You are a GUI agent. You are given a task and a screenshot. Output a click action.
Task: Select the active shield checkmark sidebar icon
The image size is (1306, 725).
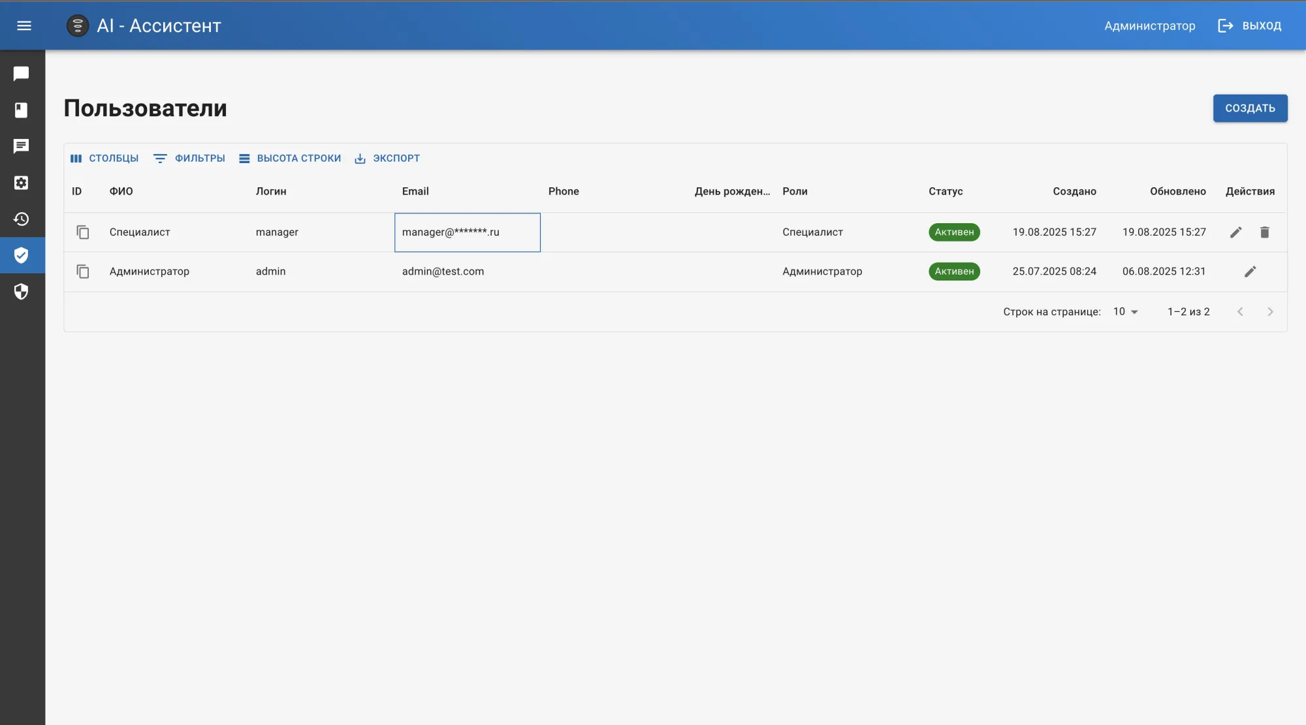click(x=22, y=255)
